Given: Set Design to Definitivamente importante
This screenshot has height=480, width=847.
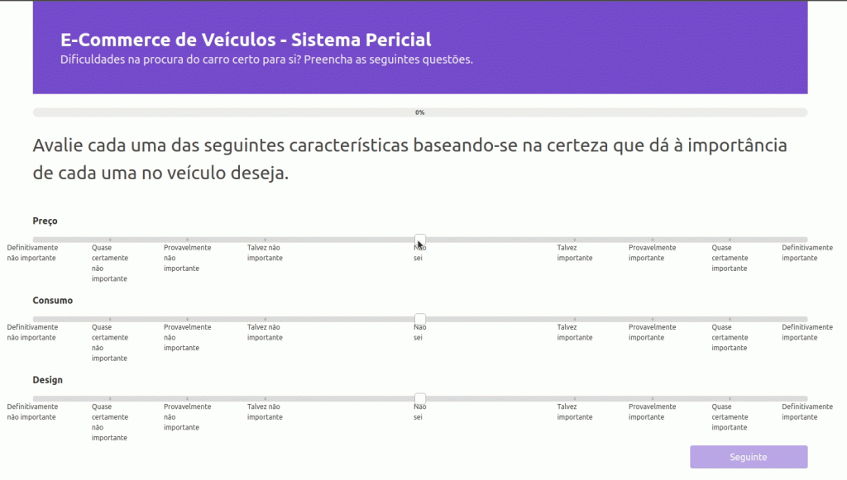Looking at the screenshot, I should coord(806,398).
